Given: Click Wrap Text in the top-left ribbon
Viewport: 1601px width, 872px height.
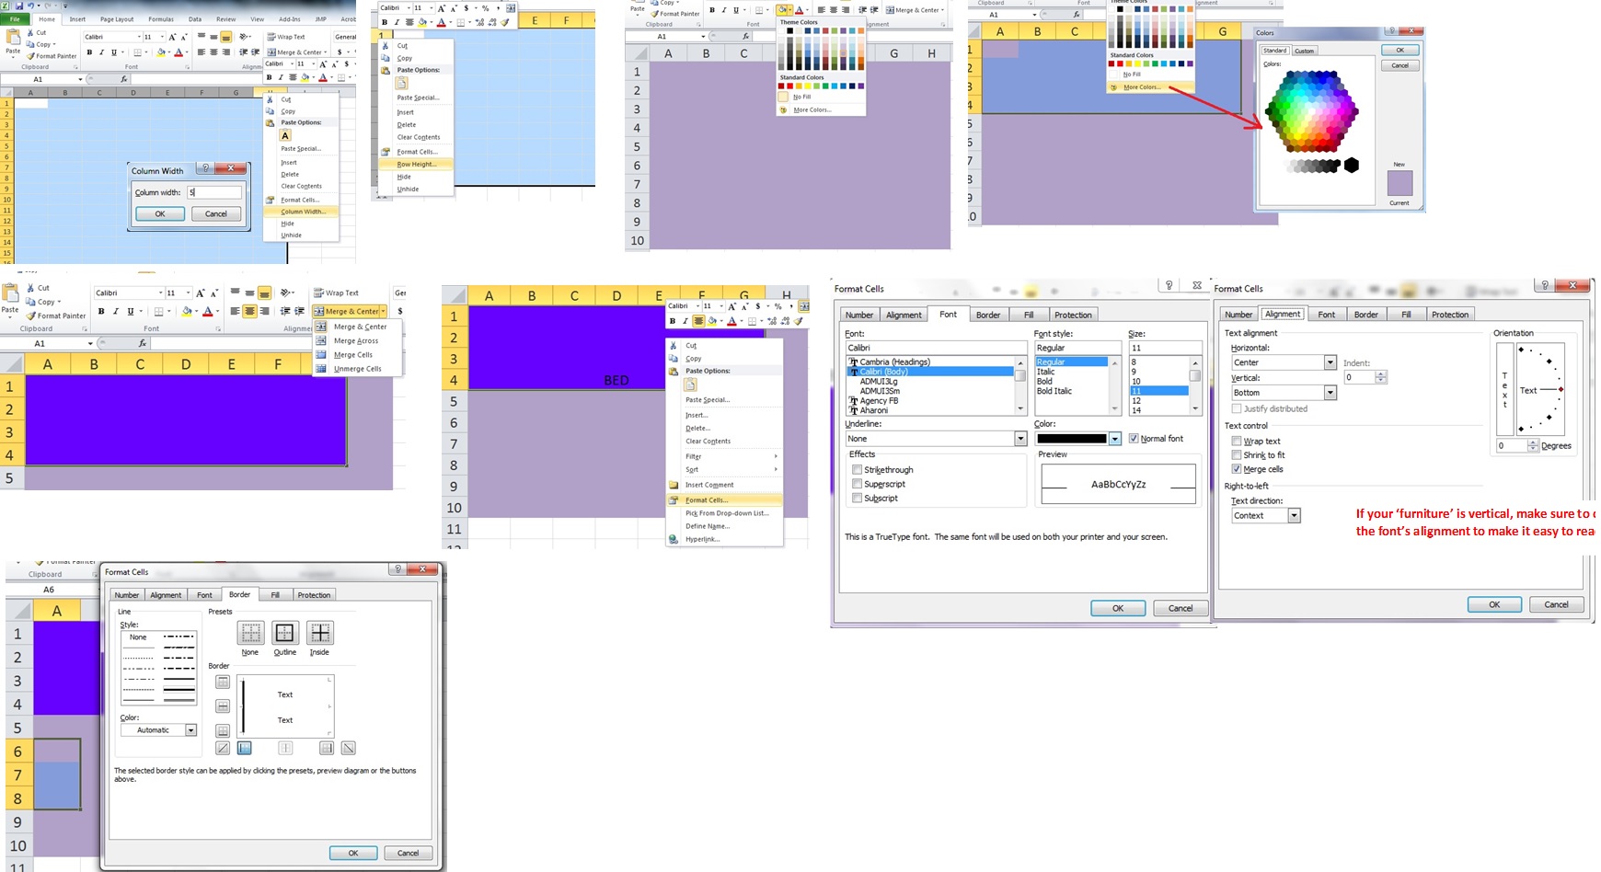Looking at the screenshot, I should (x=286, y=37).
